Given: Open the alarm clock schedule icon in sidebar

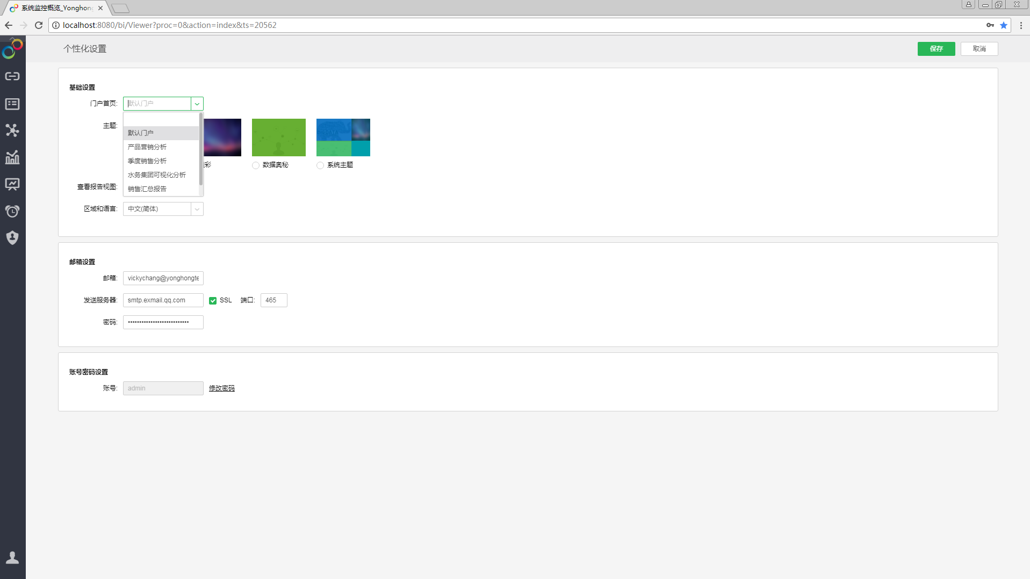Looking at the screenshot, I should tap(12, 211).
